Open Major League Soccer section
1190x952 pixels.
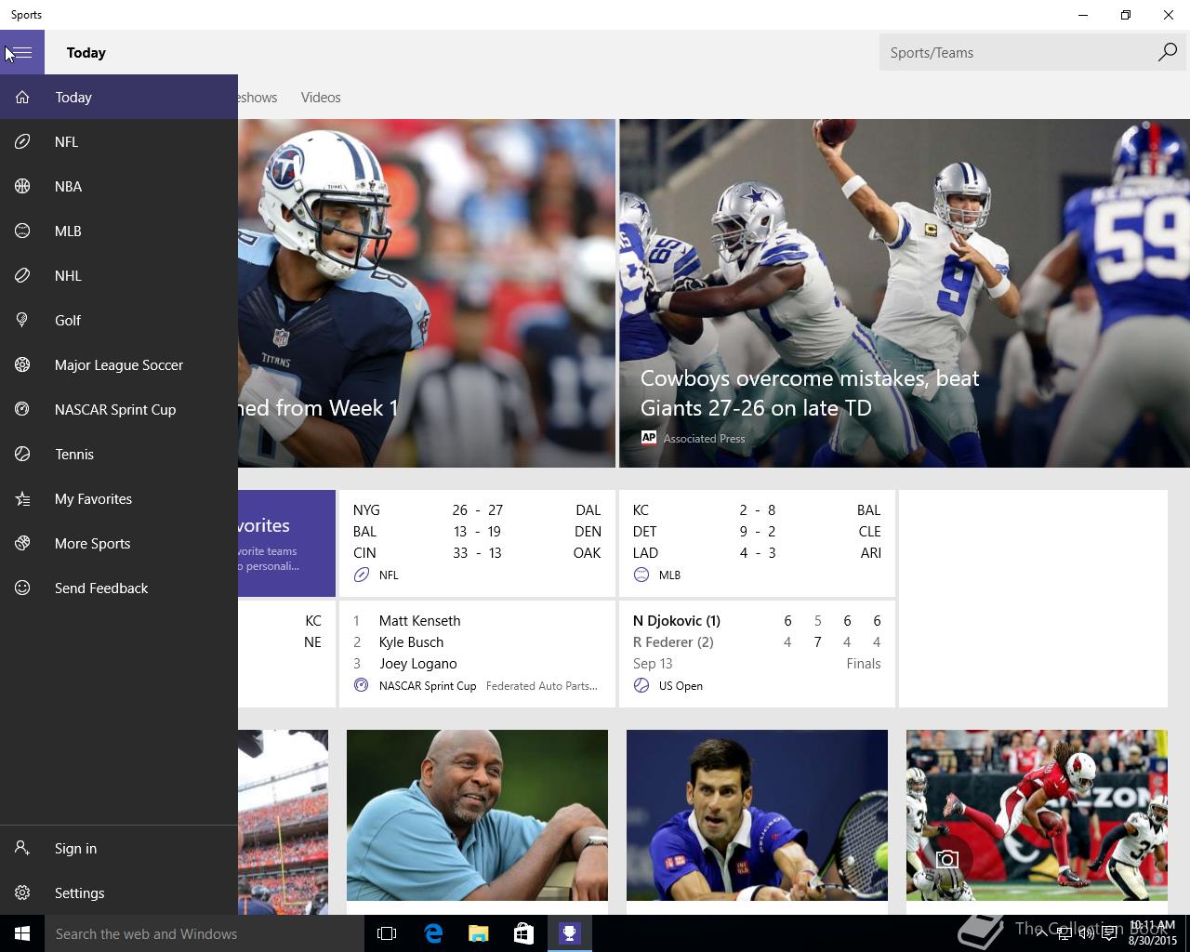point(119,364)
